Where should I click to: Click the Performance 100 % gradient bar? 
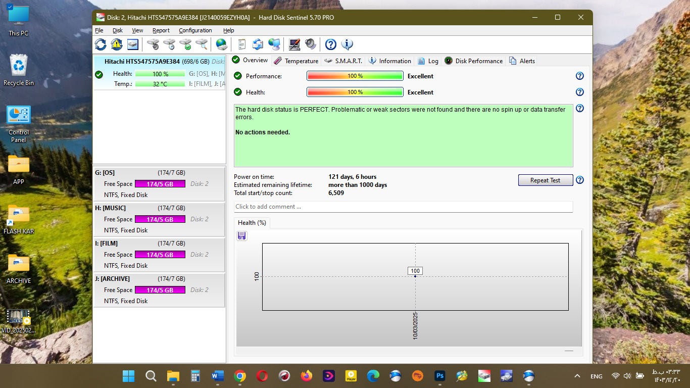[355, 76]
